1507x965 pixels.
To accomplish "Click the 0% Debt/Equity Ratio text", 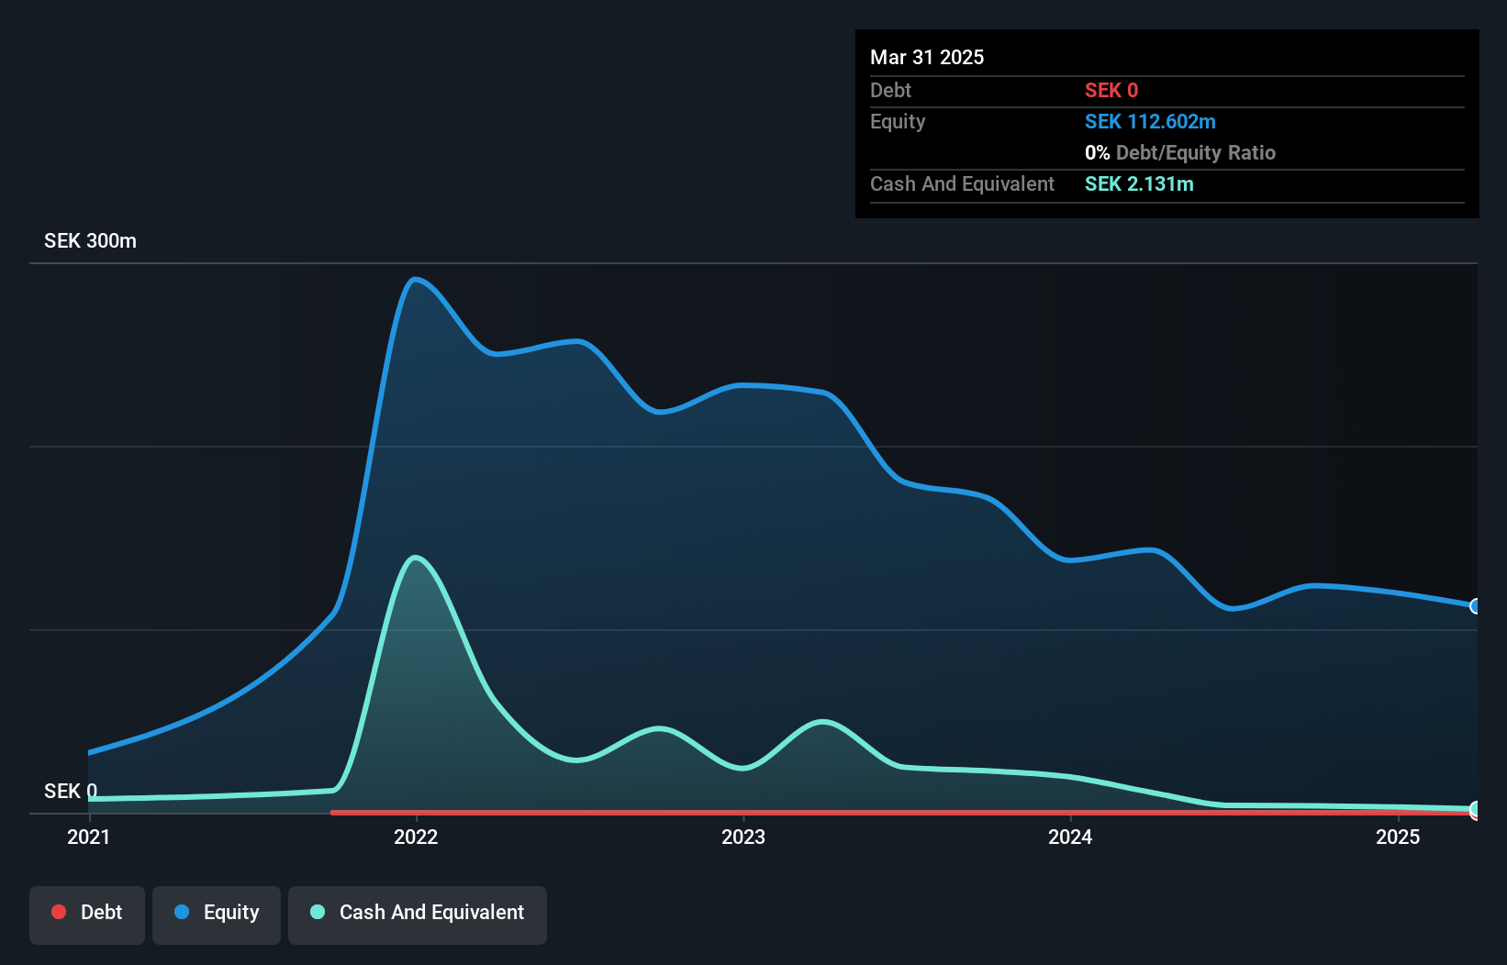I will 1180,153.
